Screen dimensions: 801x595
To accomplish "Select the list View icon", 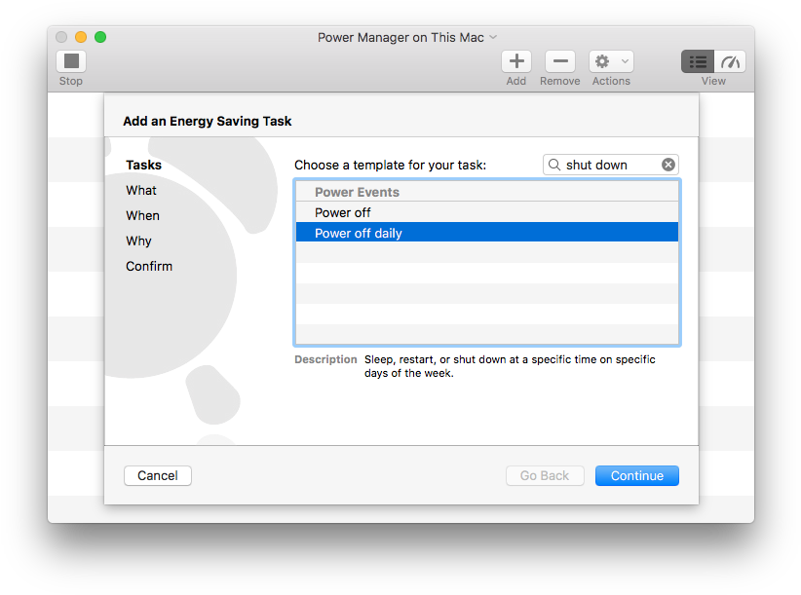I will tap(698, 61).
